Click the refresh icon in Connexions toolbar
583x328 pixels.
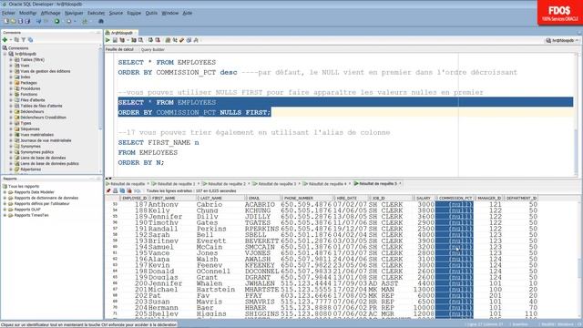coord(16,39)
